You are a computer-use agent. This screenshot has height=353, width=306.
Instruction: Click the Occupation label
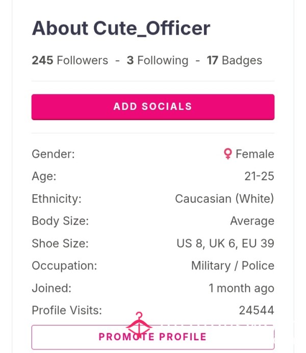click(64, 266)
